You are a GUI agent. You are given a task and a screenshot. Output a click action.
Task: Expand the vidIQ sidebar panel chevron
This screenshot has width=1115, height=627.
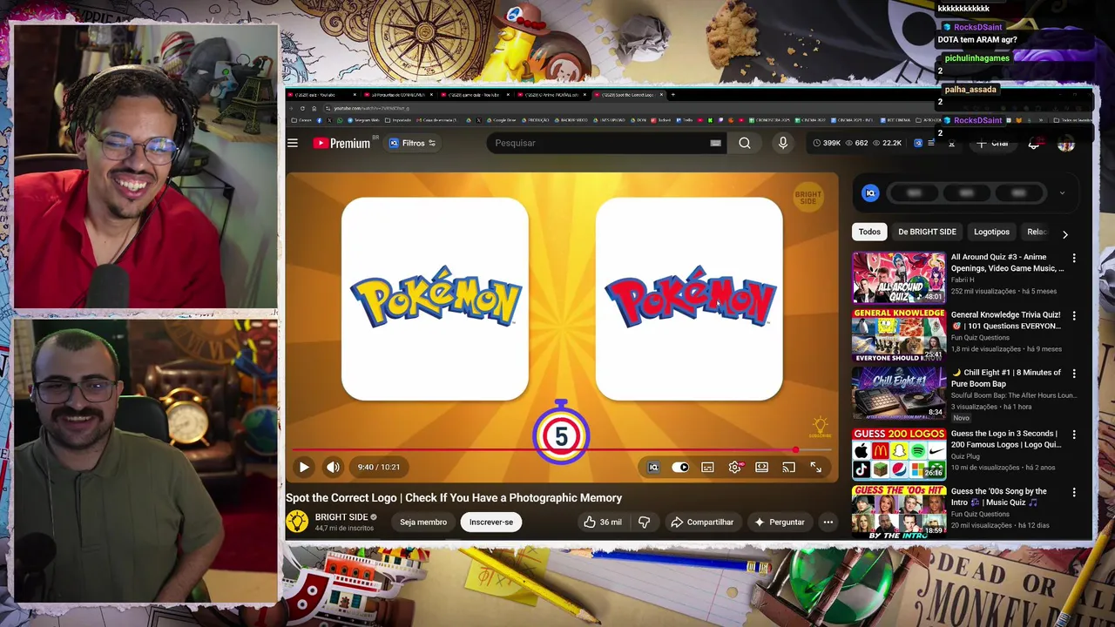coord(1062,193)
